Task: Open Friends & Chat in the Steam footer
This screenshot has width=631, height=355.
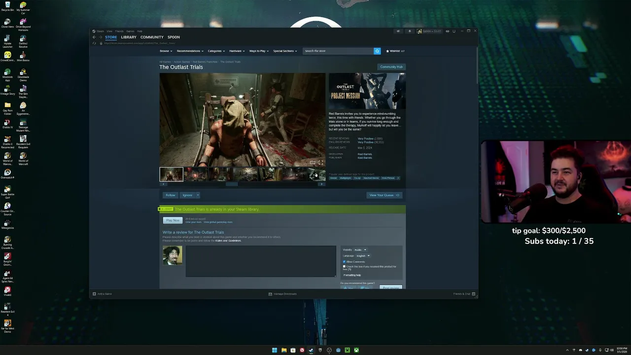Action: pyautogui.click(x=464, y=294)
